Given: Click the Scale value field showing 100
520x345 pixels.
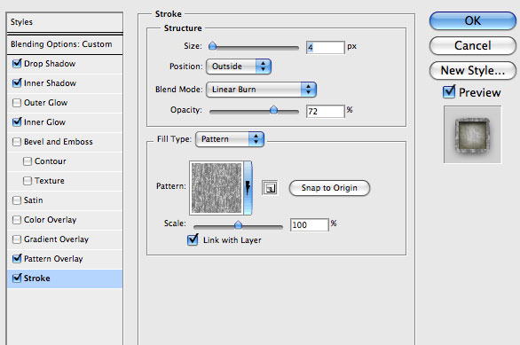Looking at the screenshot, I should tap(309, 225).
